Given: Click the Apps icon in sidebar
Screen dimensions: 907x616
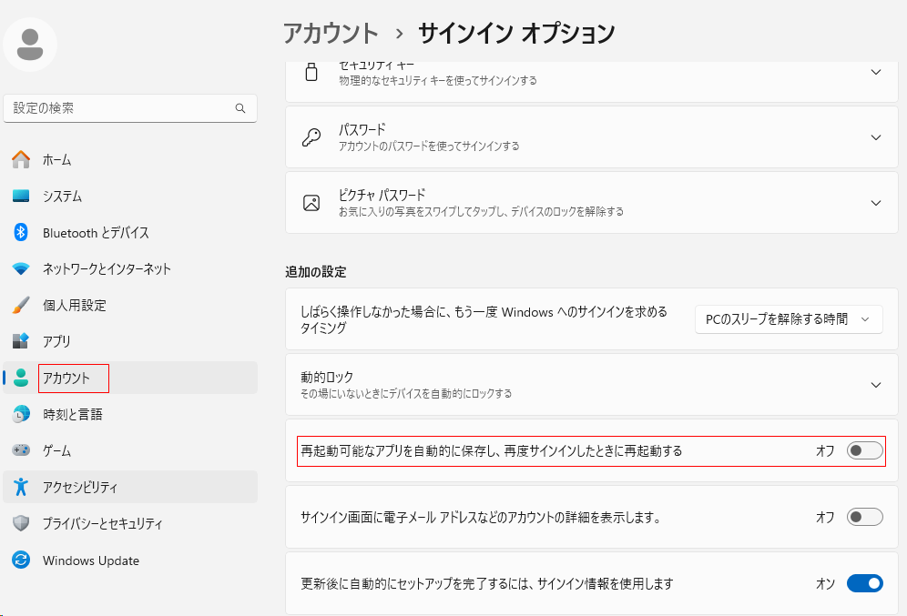Looking at the screenshot, I should [x=21, y=342].
